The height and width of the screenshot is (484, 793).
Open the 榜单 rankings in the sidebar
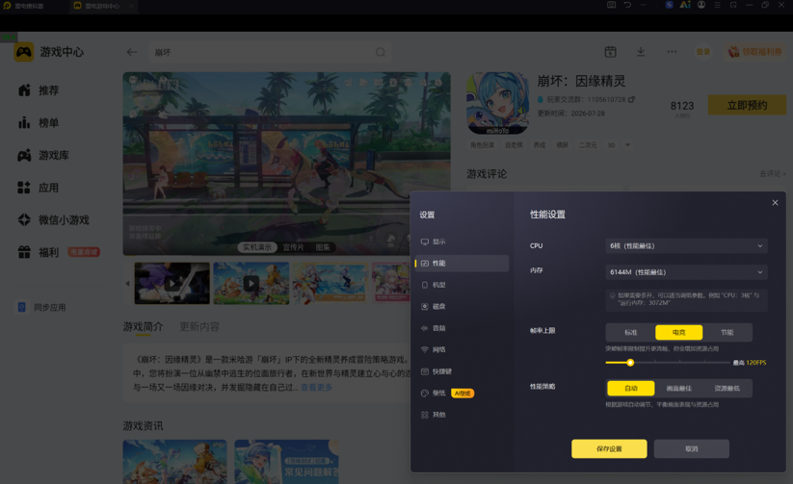39,123
